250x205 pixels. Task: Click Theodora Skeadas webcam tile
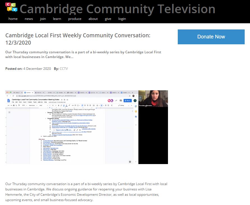coord(153,98)
